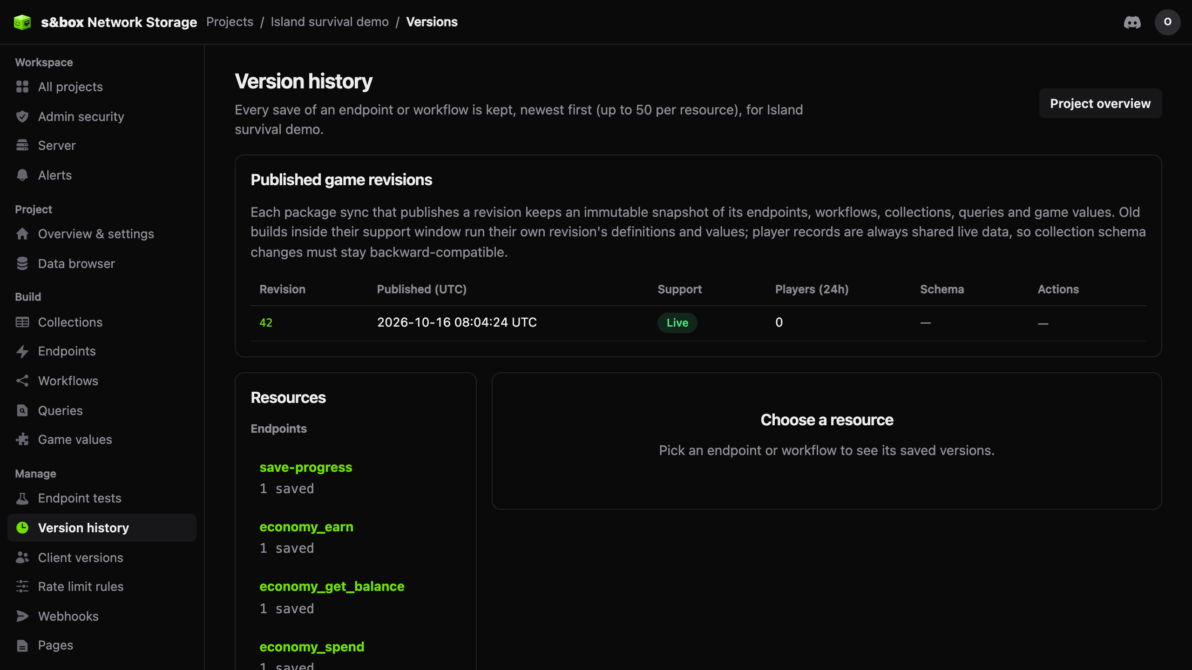Image resolution: width=1192 pixels, height=670 pixels.
Task: Open revision 42 link
Action: (266, 322)
